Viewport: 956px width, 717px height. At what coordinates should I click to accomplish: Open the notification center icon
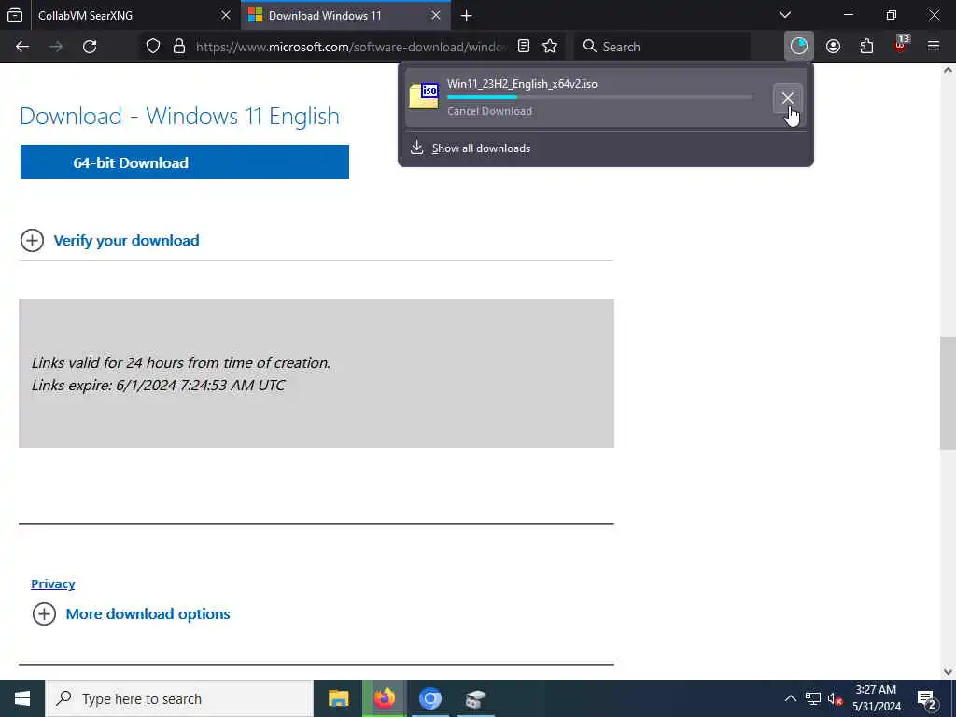point(927,699)
